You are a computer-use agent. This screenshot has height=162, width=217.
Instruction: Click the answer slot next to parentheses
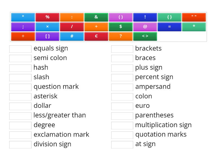point(122,115)
